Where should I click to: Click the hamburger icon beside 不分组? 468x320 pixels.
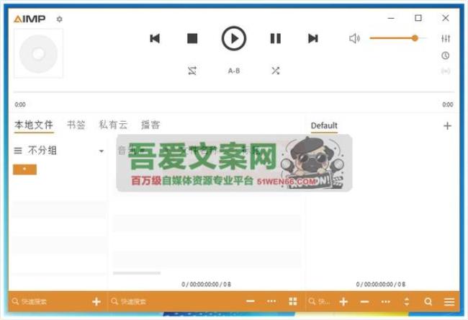(18, 151)
